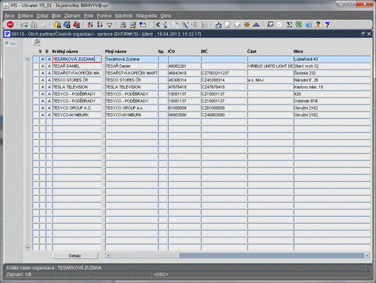Click the Krátký název field TESÁRKOVÁ ZUZANA
376x283 pixels.
point(77,59)
